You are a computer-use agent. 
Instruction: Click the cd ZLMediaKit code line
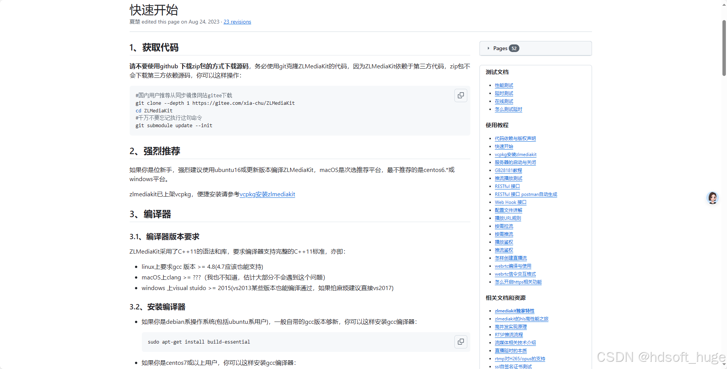154,111
